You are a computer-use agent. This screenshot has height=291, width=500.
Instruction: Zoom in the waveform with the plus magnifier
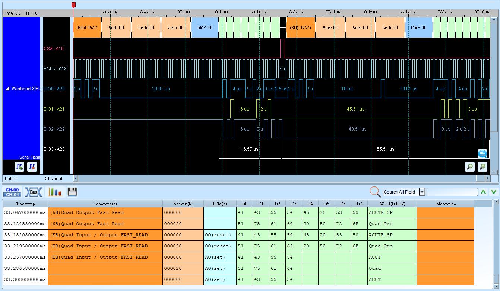point(482,167)
